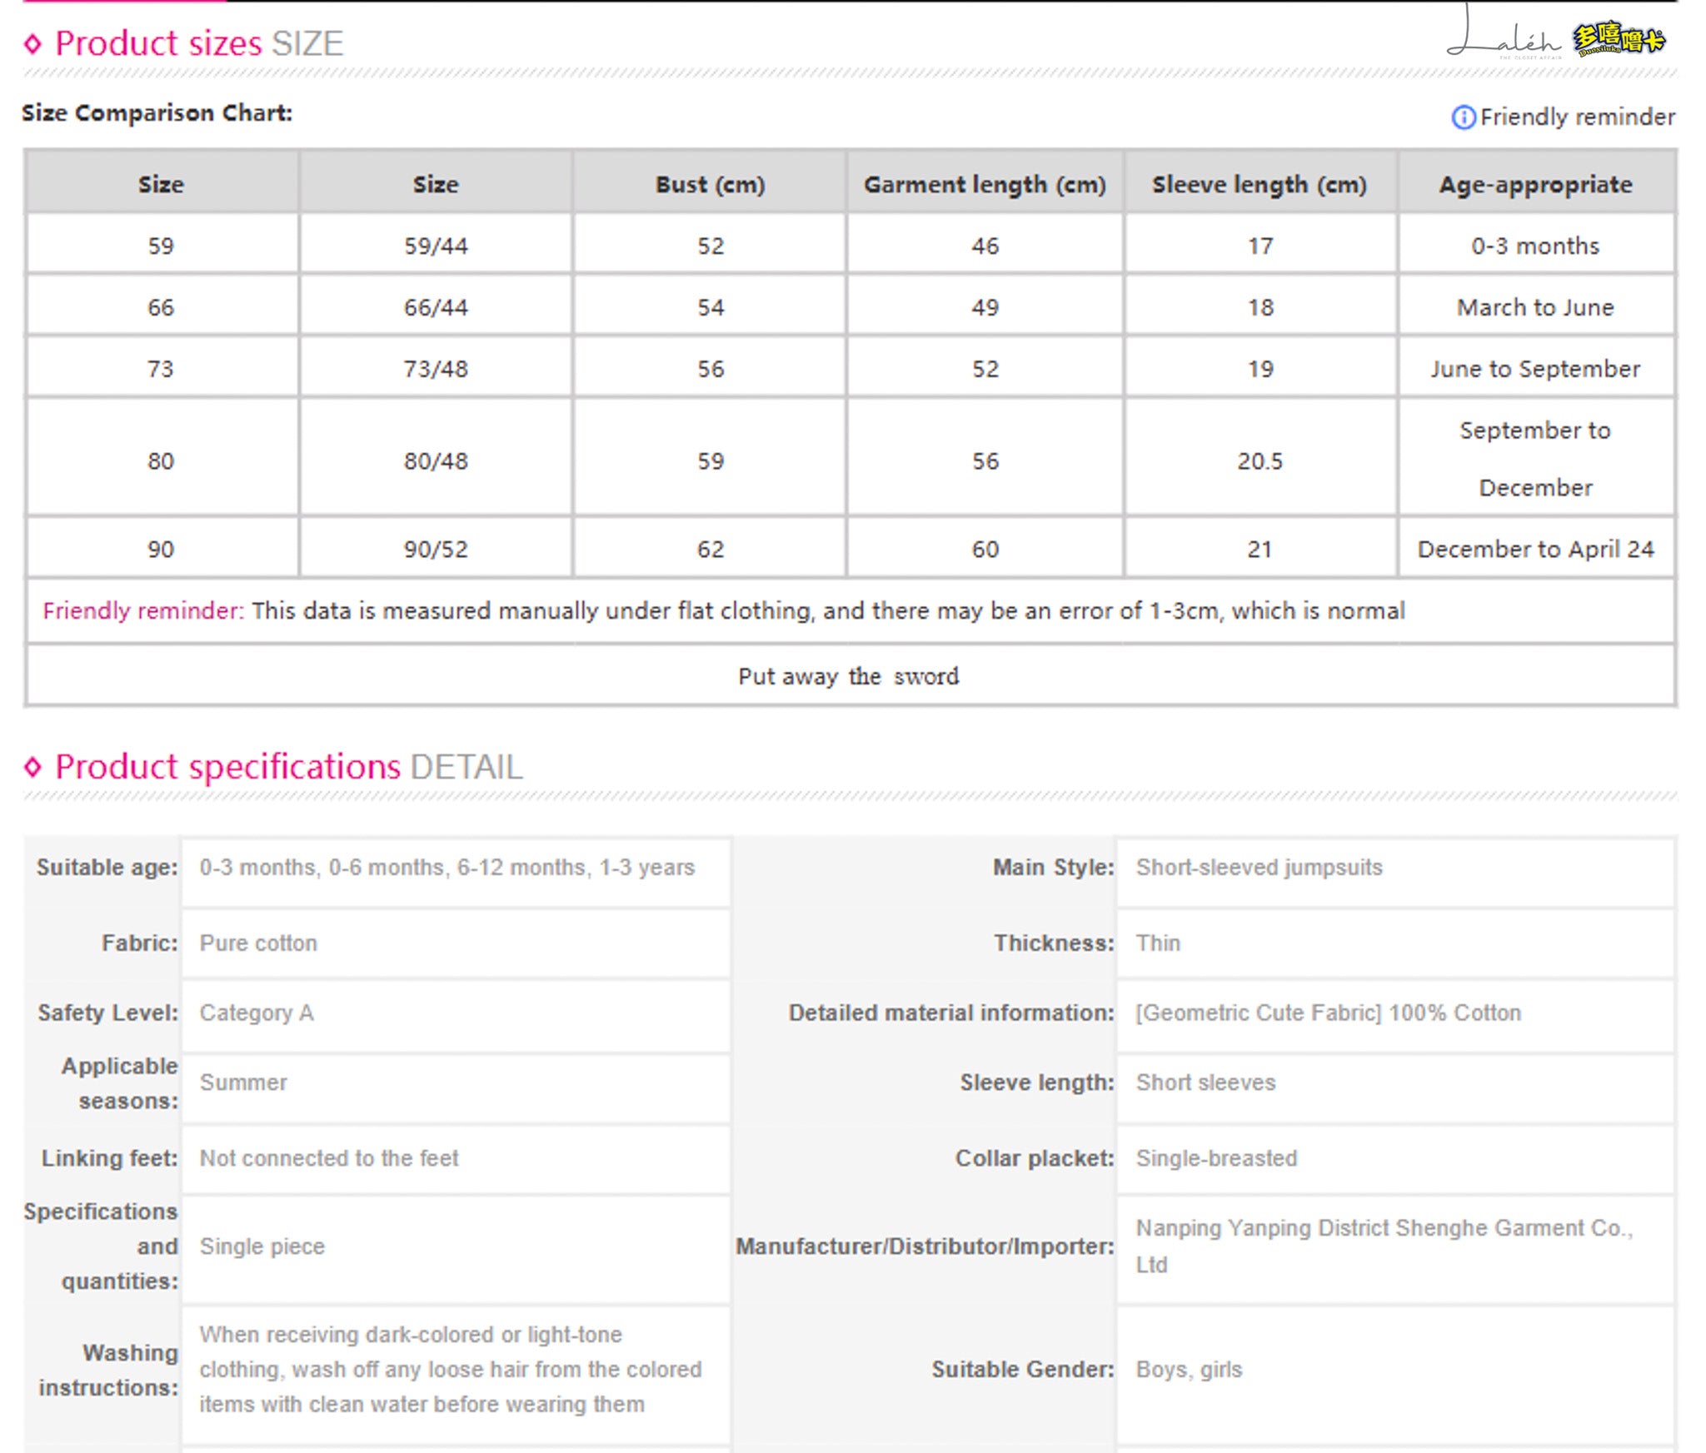The width and height of the screenshot is (1706, 1453).
Task: Click the 'Suitable age:' label
Action: [107, 868]
